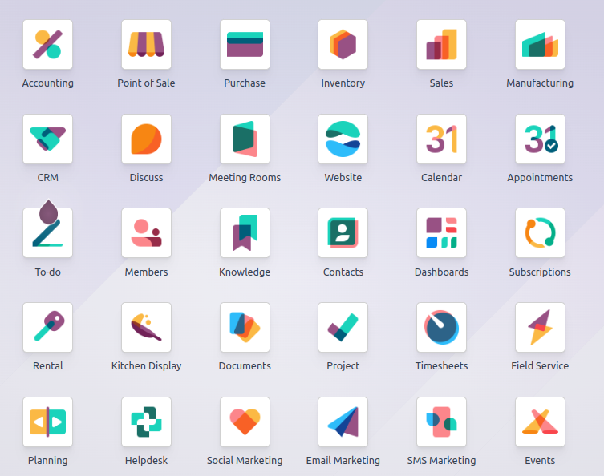Click the Field Service label
This screenshot has height=476, width=604.
[540, 366]
